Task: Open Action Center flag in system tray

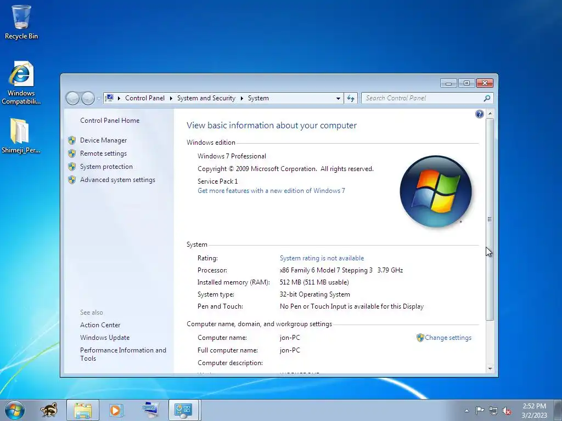Action: (x=480, y=411)
